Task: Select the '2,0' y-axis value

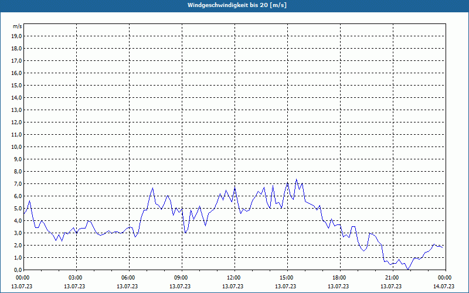Action: pos(18,245)
